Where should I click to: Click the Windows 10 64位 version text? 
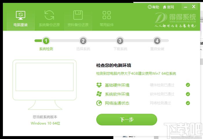pyautogui.click(x=46, y=123)
